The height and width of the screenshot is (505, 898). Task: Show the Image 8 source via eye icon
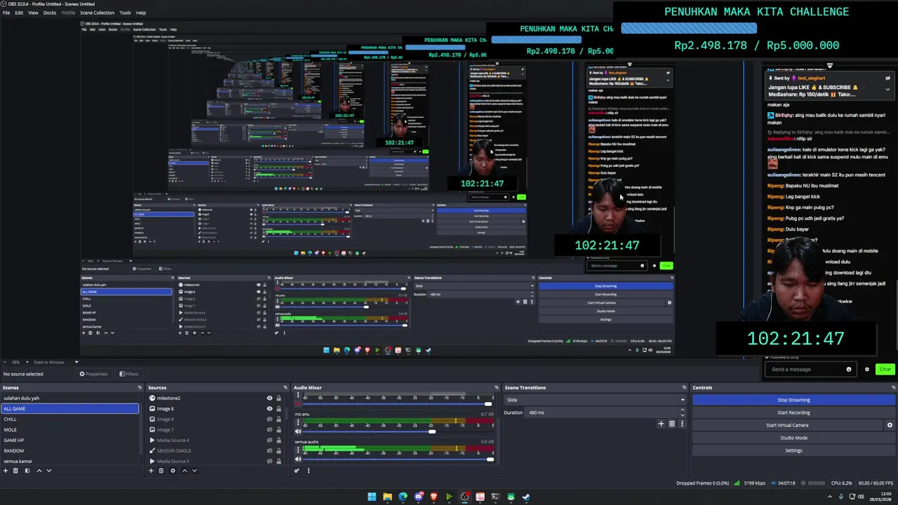269,419
